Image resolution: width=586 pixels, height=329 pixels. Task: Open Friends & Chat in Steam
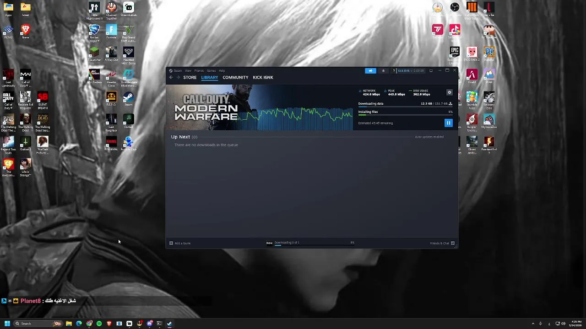pos(442,243)
